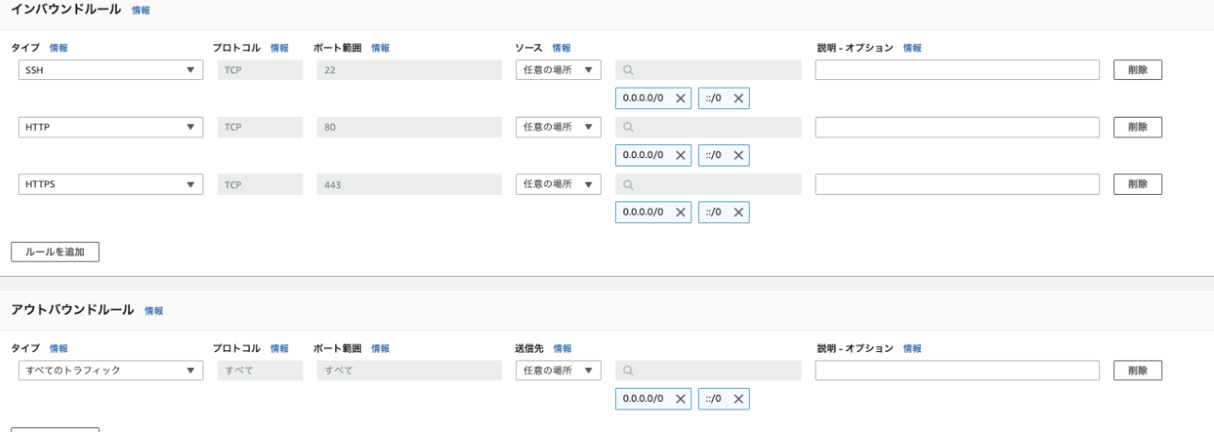Remove ::/0 from the HTTPS rule source

(x=738, y=213)
